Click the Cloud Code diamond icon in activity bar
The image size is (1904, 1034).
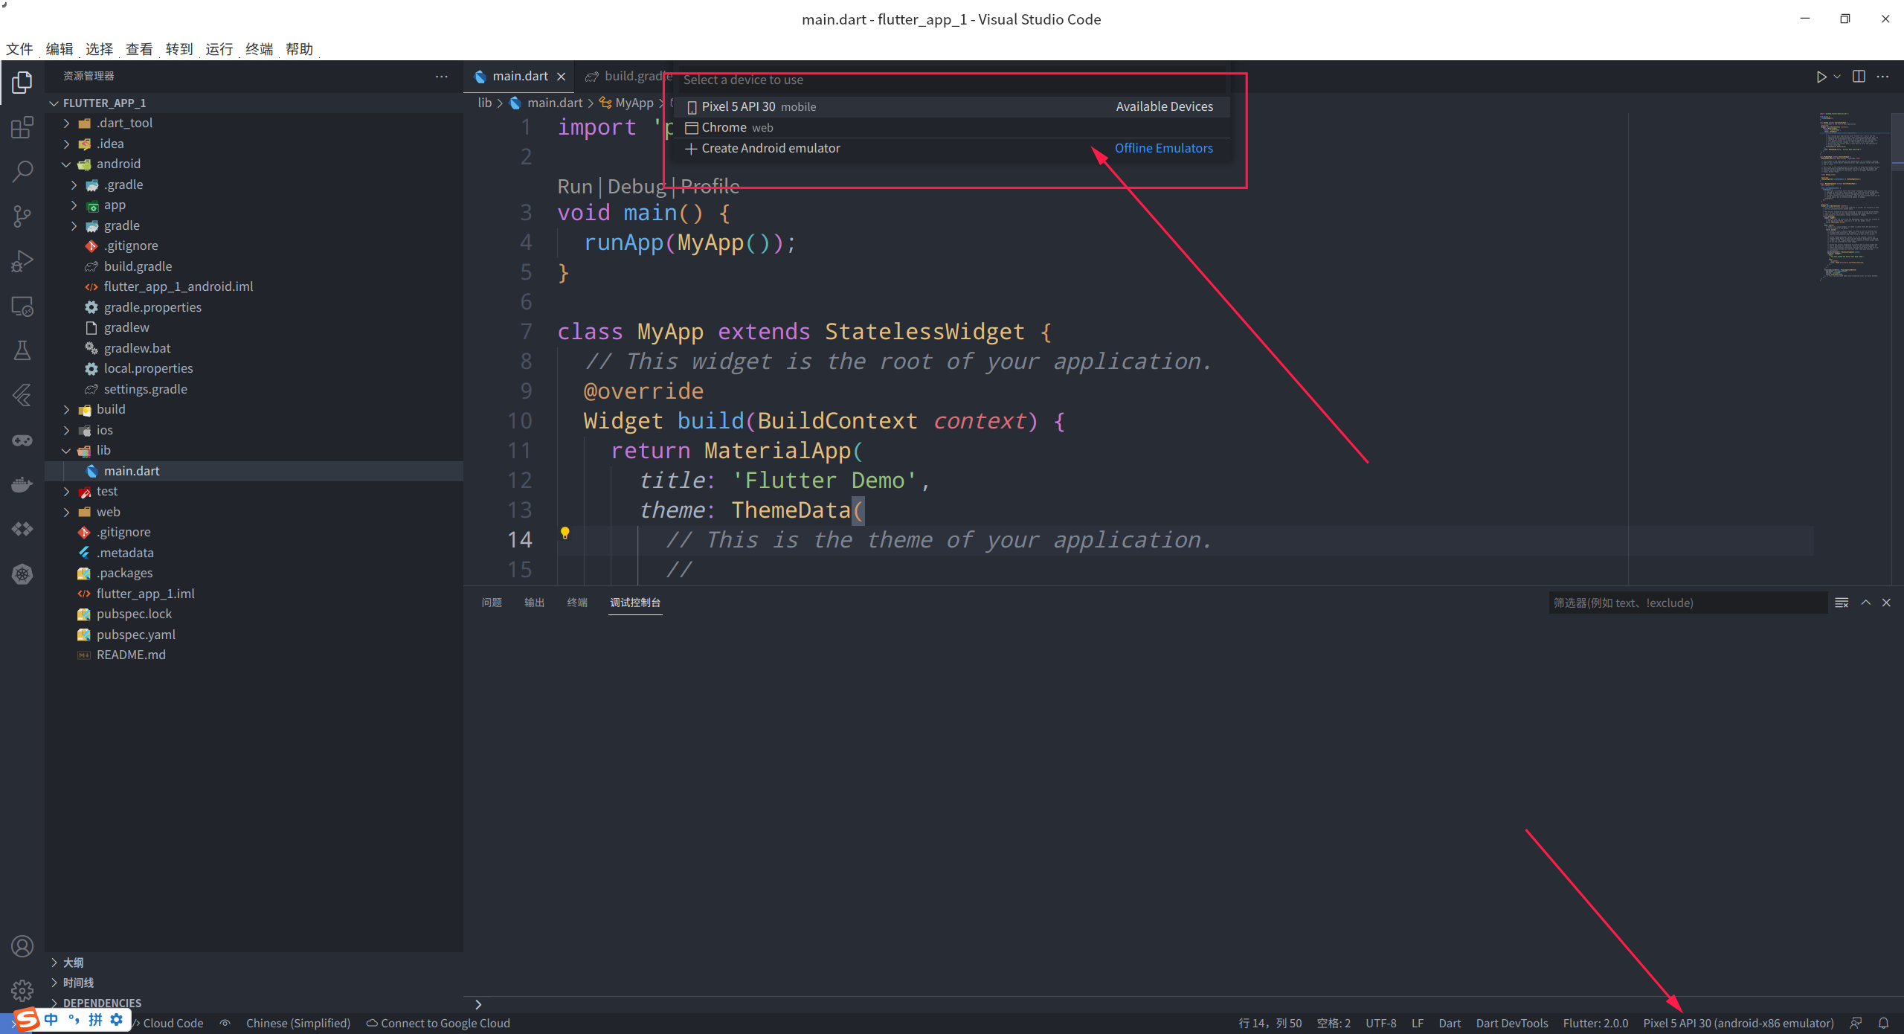coord(22,529)
